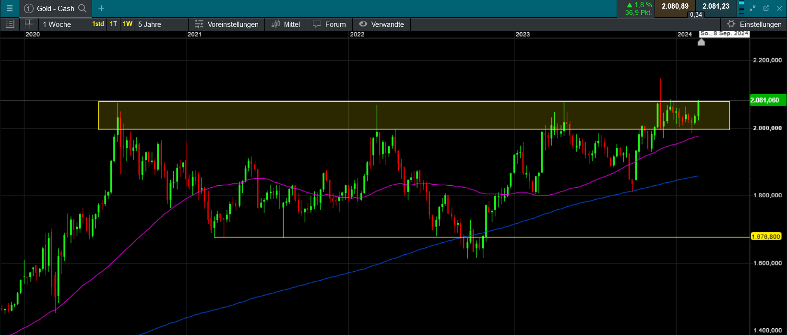Switch to the 1T daily timeframe

113,24
